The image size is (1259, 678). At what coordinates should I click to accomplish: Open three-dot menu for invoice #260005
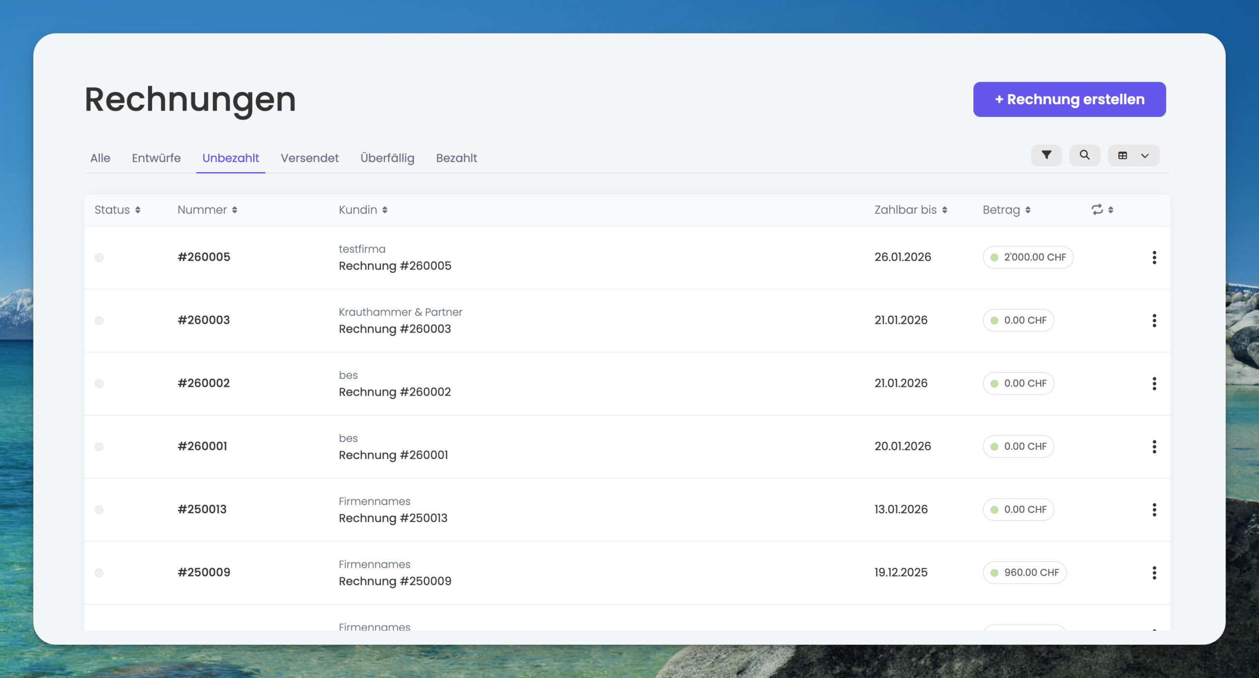point(1154,257)
